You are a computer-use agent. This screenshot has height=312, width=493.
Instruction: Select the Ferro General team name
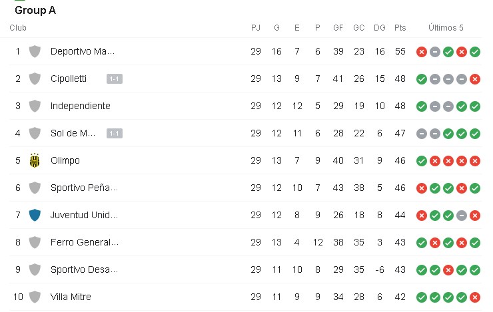(85, 242)
